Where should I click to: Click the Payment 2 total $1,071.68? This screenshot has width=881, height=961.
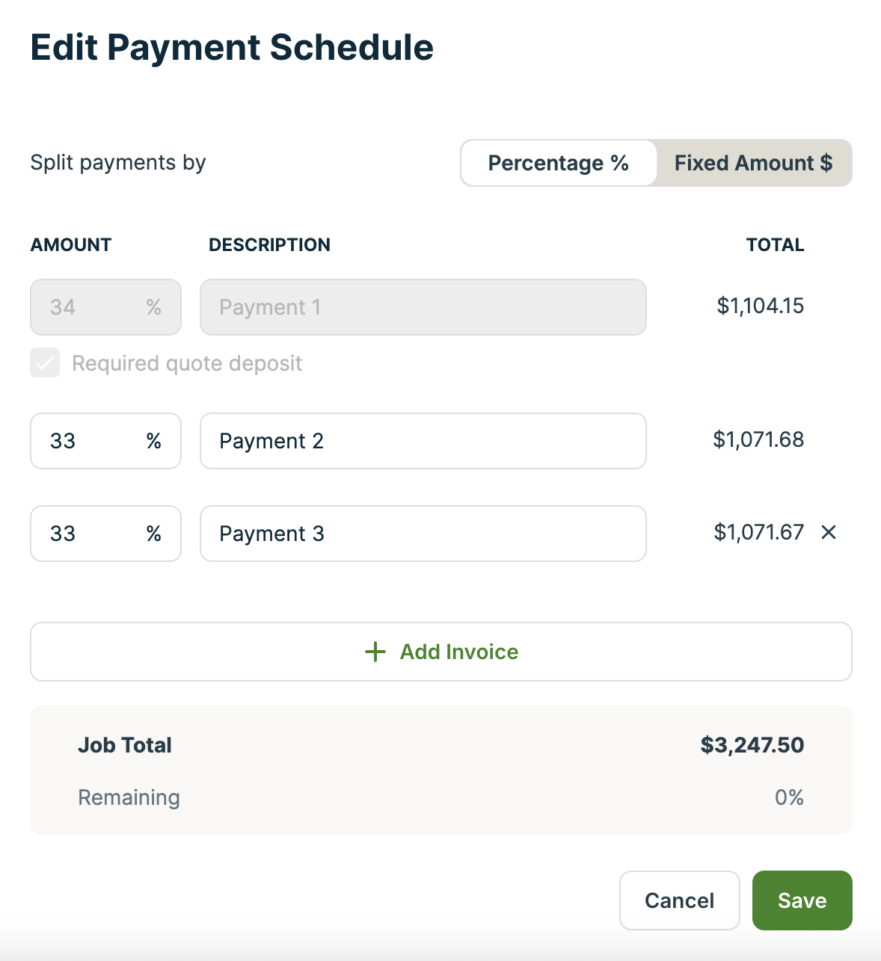(759, 439)
